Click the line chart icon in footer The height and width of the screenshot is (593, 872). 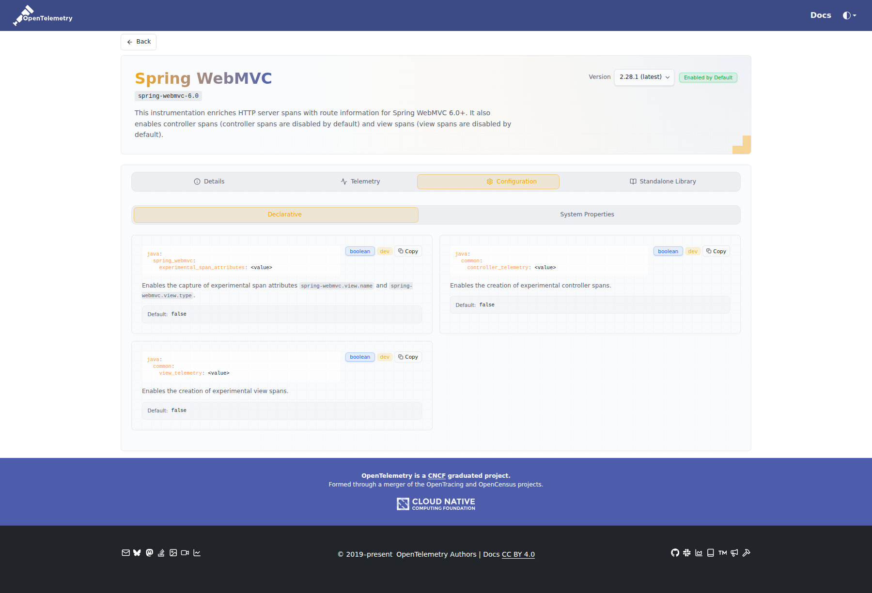[x=197, y=553]
